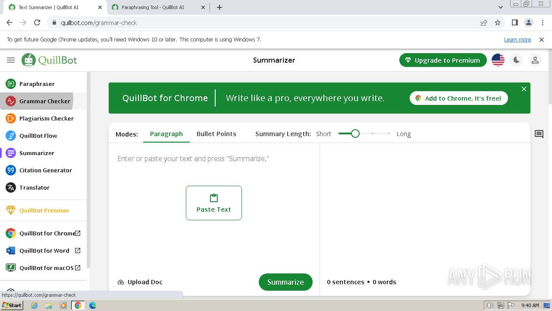
Task: Open Plagiarism Checker in sidebar
Action: pos(43,118)
